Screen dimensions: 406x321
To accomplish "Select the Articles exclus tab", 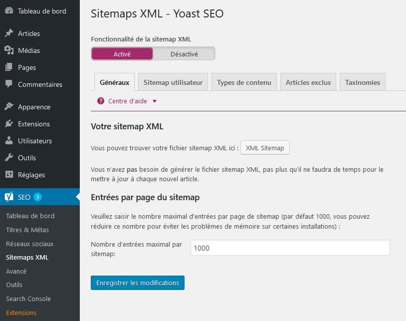I will tap(308, 82).
